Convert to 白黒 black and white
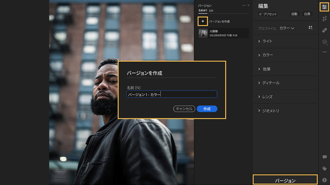This screenshot has width=330, height=185. coord(307,14)
